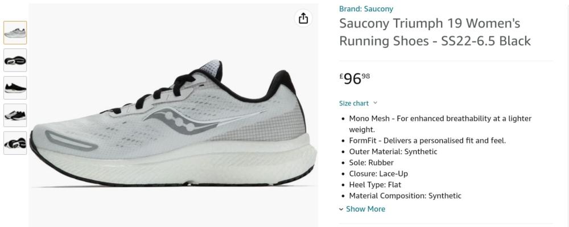Open the Size chart link
This screenshot has width=569, height=227.
pos(354,104)
